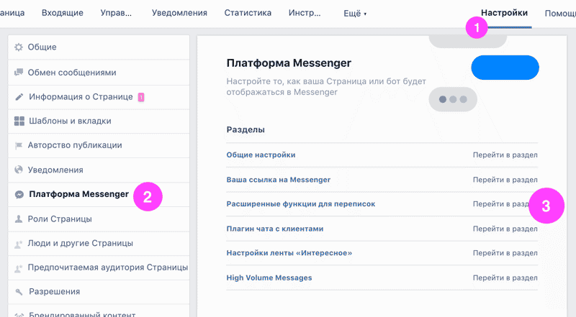Click Перейти в раздел for High Volume Messages
576x317 pixels.
505,277
